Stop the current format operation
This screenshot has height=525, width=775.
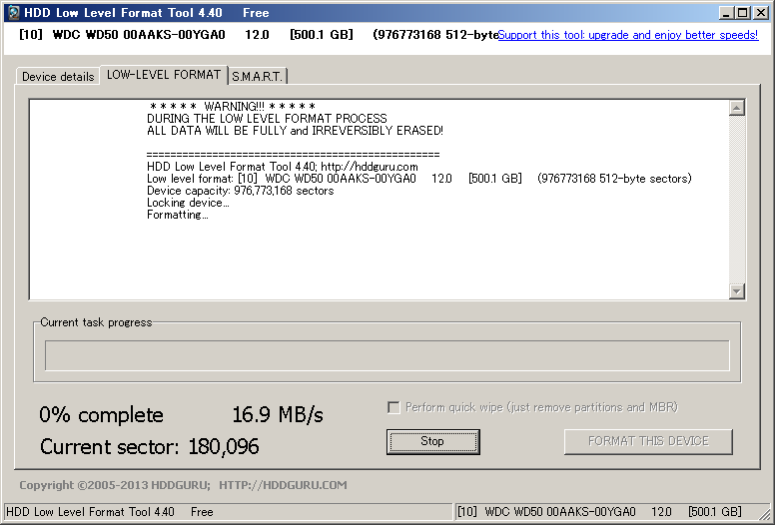[433, 441]
